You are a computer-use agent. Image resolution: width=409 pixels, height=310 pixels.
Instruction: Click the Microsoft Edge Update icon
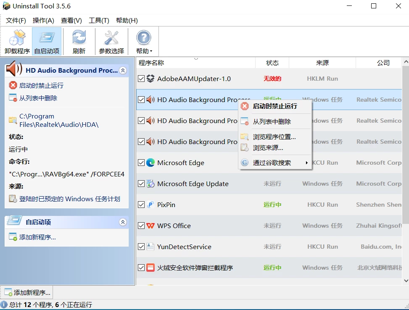tap(150, 184)
